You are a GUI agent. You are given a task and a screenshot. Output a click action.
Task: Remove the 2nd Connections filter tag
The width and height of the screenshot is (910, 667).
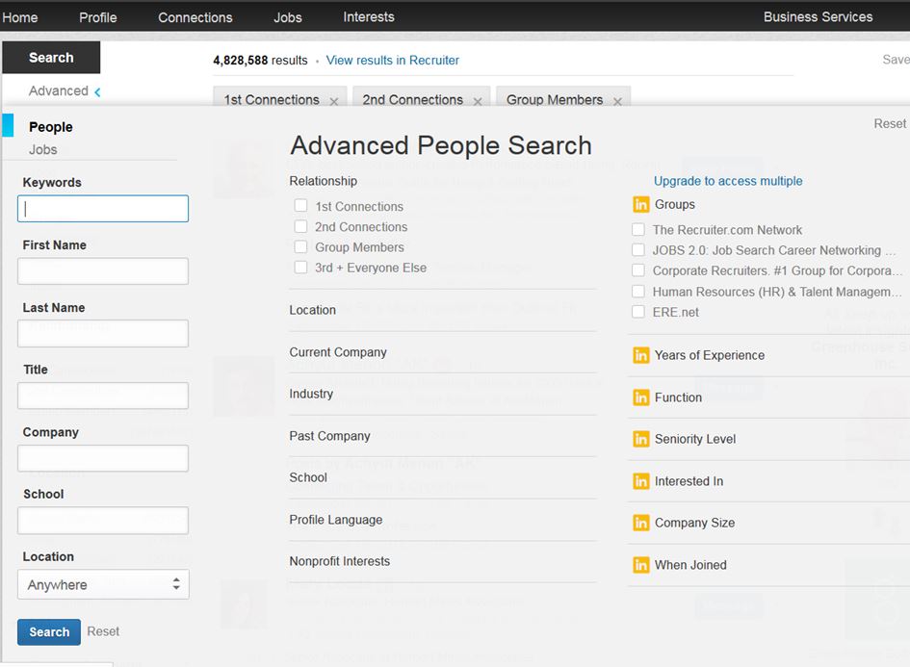click(478, 101)
